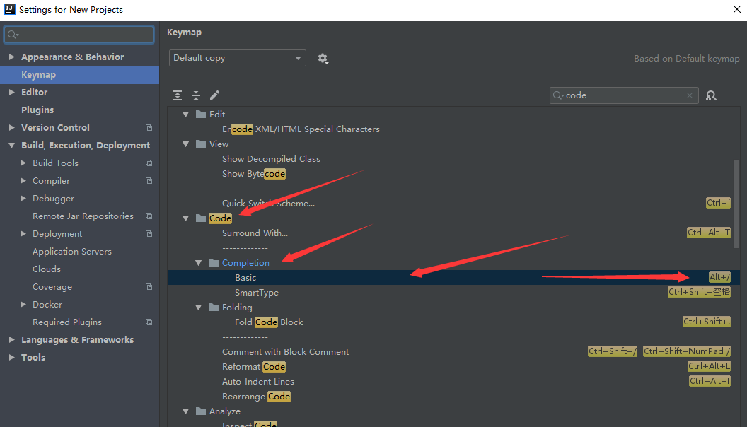Viewport: 747px width, 427px height.
Task: Open the keymap gear settings icon
Action: click(323, 59)
